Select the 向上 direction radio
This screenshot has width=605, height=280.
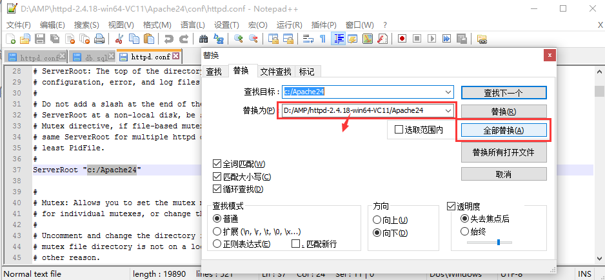point(377,220)
